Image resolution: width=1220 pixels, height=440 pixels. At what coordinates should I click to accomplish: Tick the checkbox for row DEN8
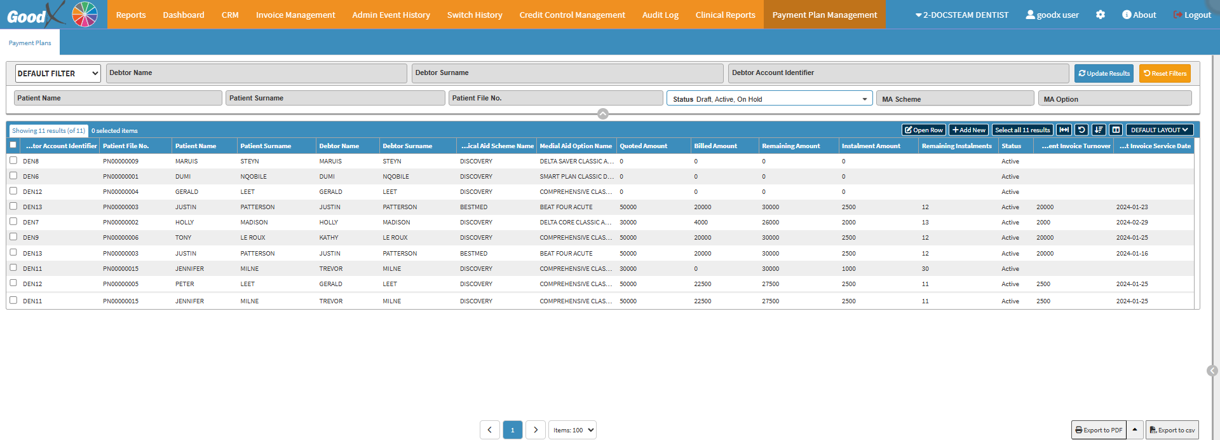[x=13, y=160]
